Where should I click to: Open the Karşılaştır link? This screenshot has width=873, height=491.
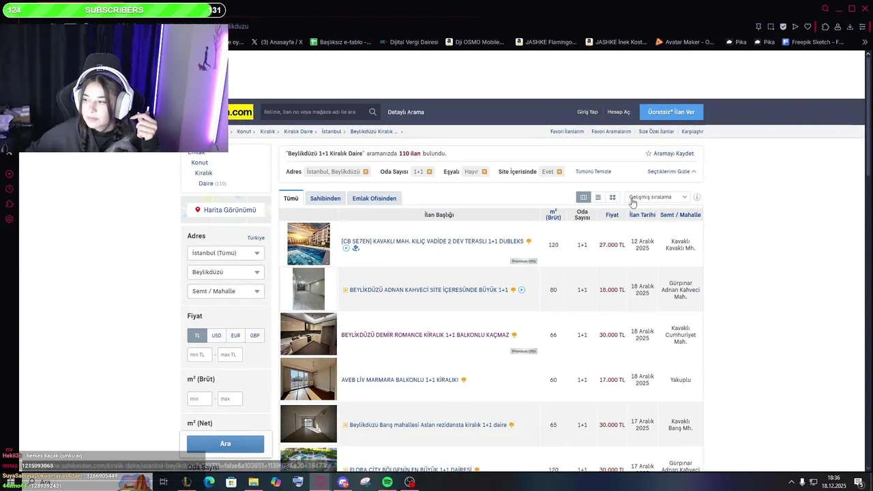pyautogui.click(x=692, y=132)
